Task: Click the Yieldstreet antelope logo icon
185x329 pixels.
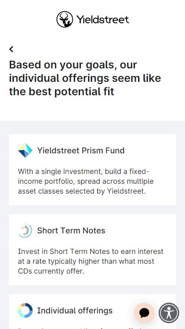Action: (x=65, y=19)
